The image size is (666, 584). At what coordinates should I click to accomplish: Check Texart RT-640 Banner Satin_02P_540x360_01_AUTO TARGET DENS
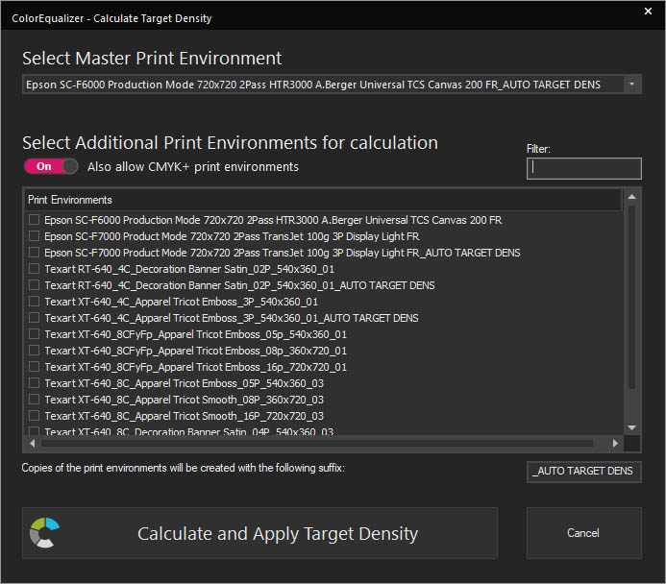[x=34, y=284]
